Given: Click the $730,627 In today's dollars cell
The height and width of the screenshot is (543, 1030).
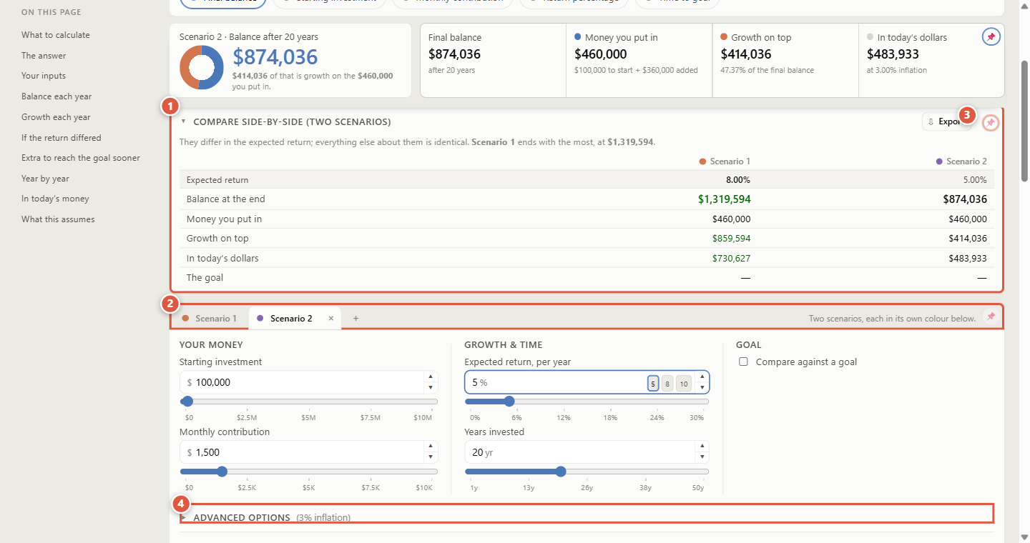Looking at the screenshot, I should 730,258.
